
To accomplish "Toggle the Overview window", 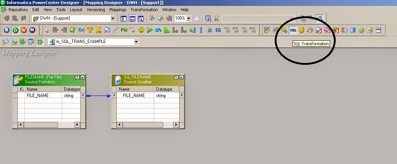I will tap(141, 19).
